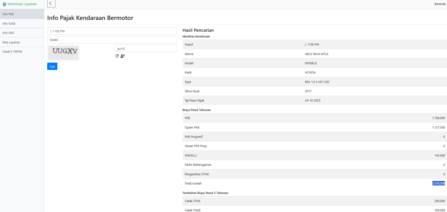Click the Informasi Layanan brand title
The image size is (447, 212).
(x=22, y=4)
